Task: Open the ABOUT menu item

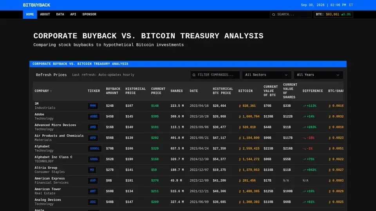Action: click(x=45, y=14)
